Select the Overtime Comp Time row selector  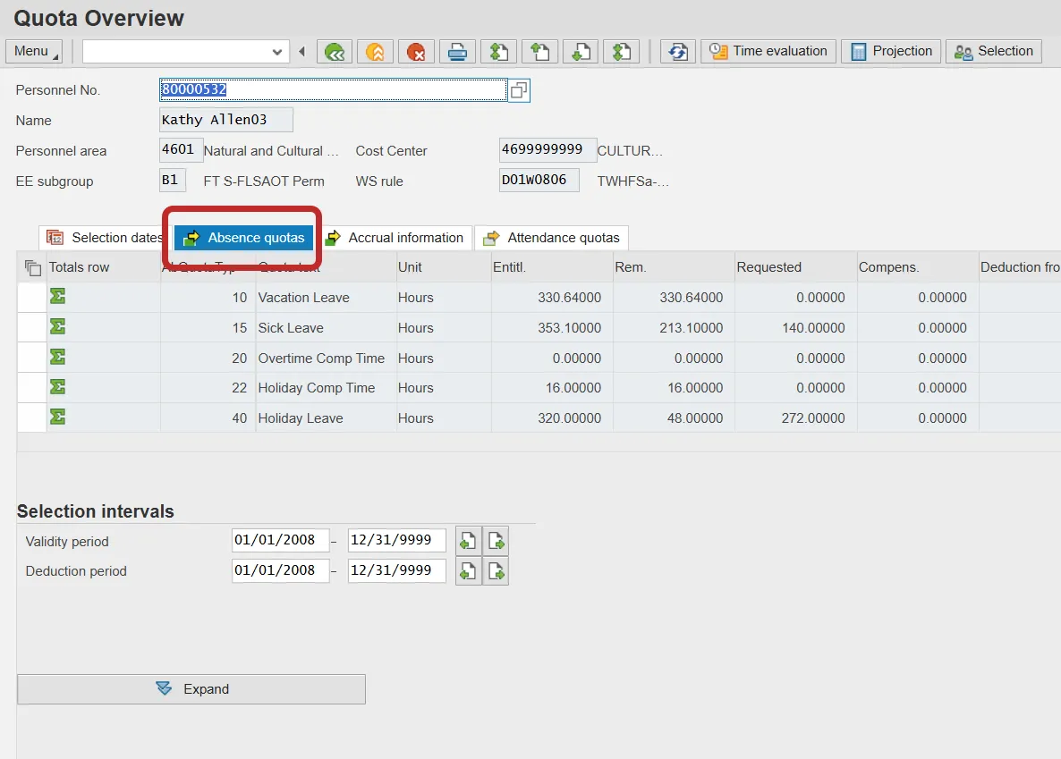(x=31, y=358)
